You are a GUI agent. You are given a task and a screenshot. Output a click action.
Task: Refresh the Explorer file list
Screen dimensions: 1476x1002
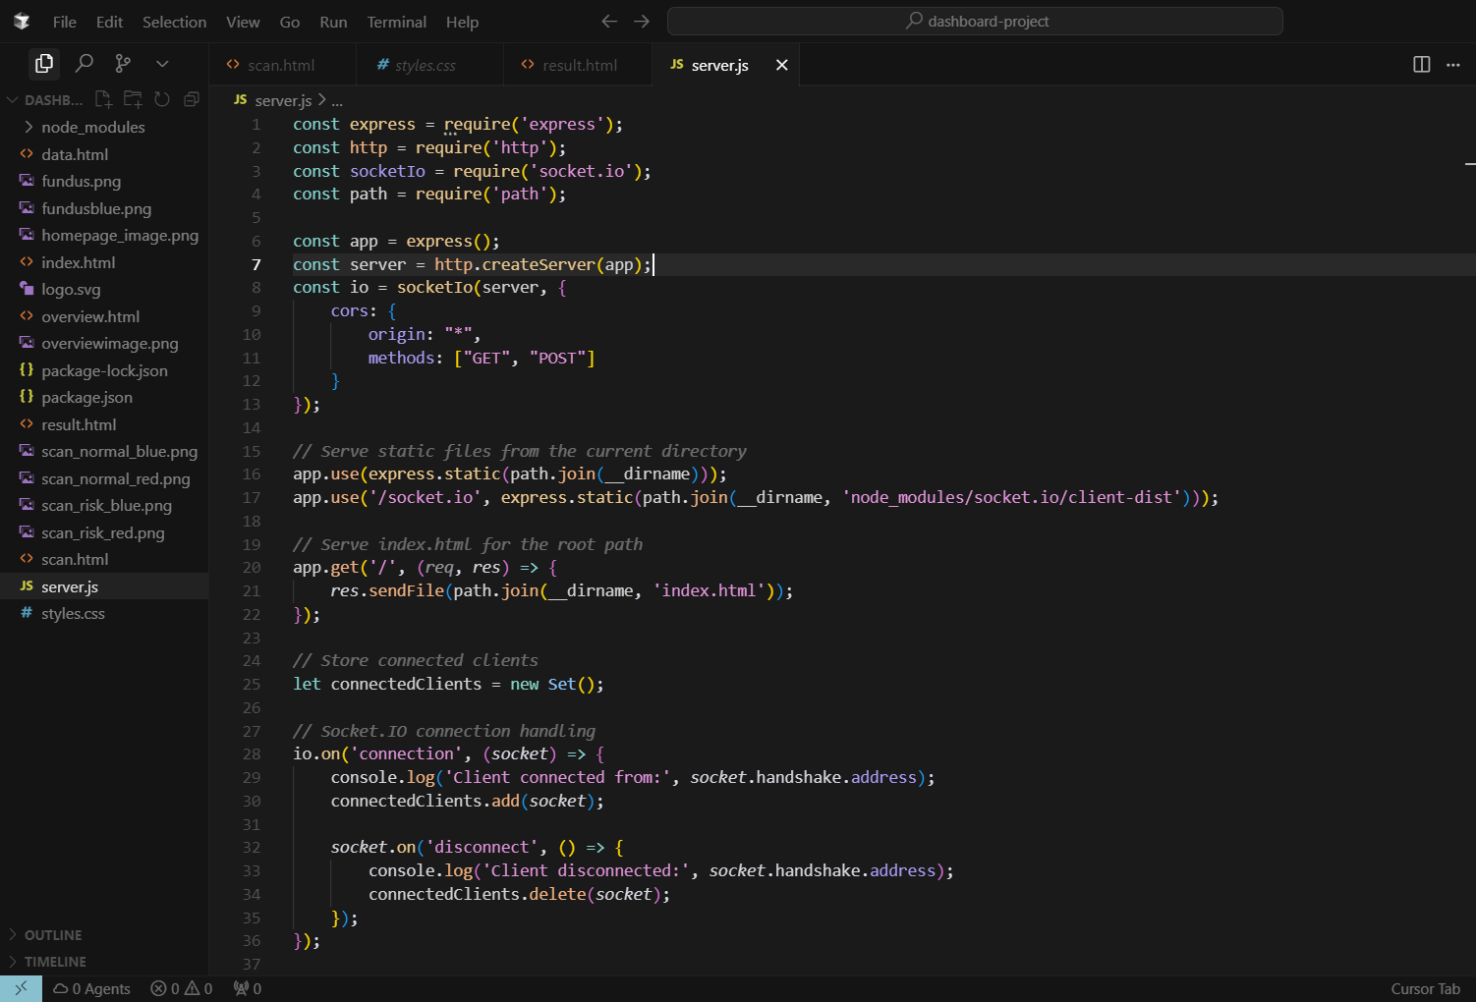coord(162,99)
